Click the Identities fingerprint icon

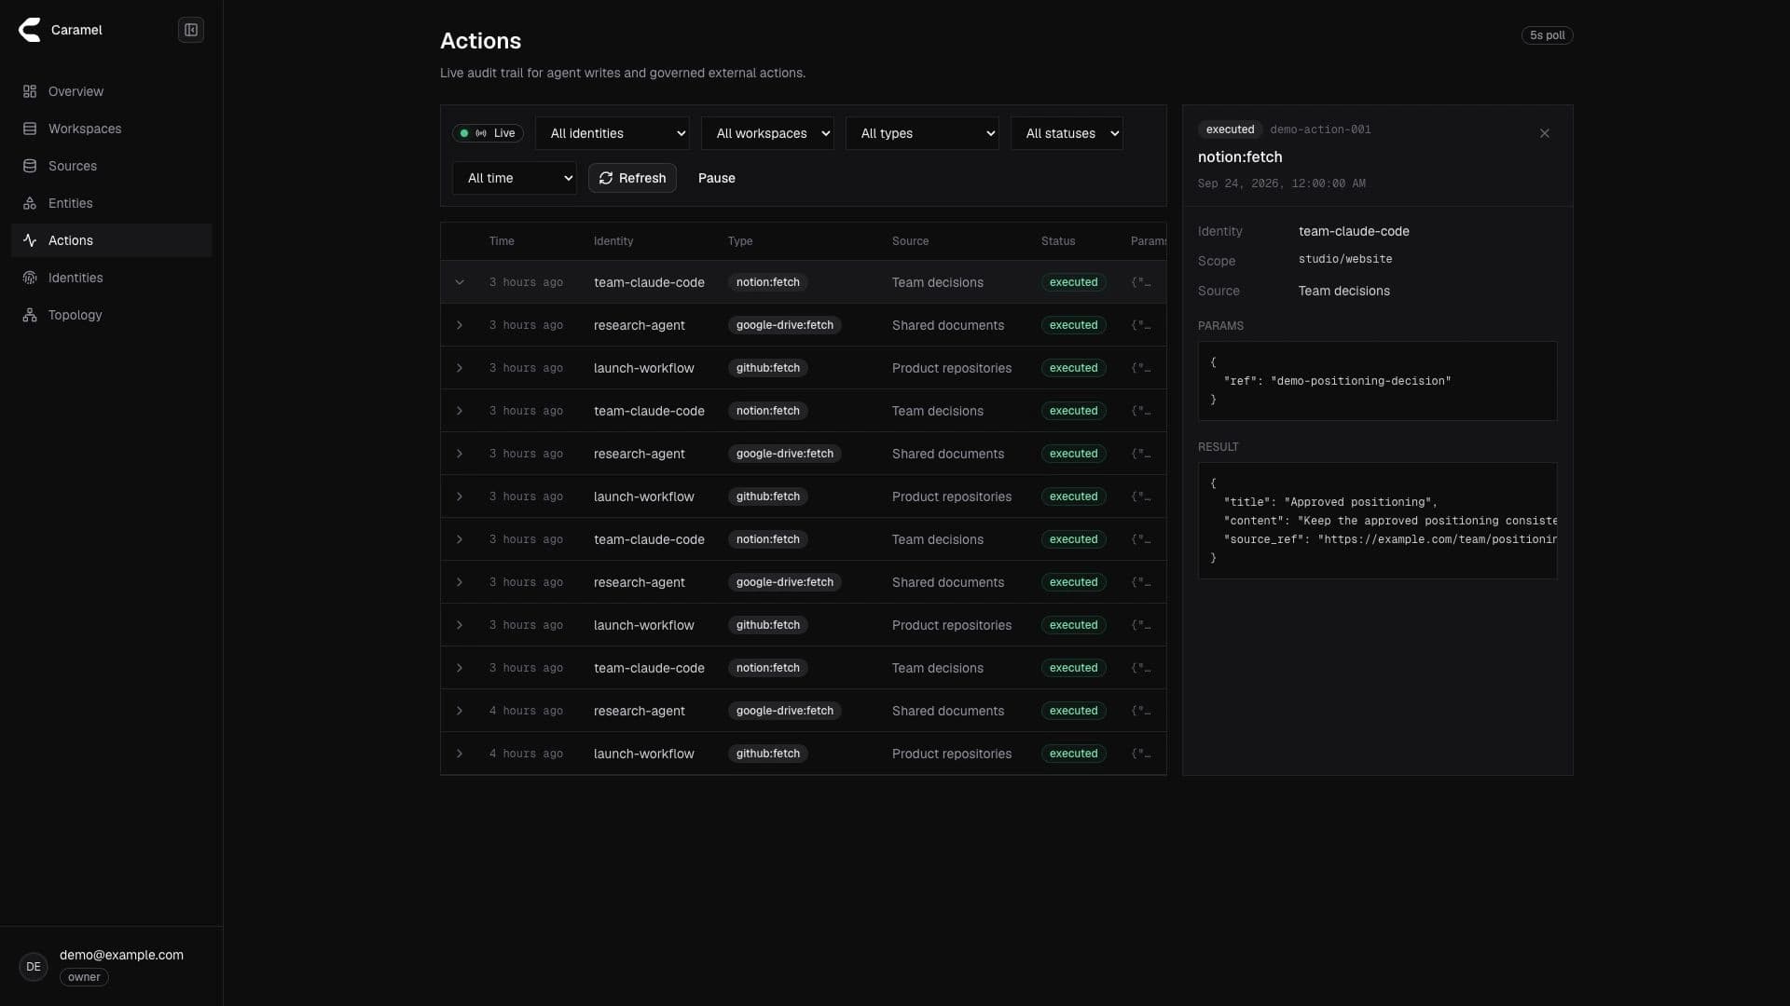pyautogui.click(x=30, y=278)
